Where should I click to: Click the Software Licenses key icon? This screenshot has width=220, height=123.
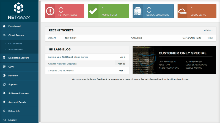coord(4,93)
